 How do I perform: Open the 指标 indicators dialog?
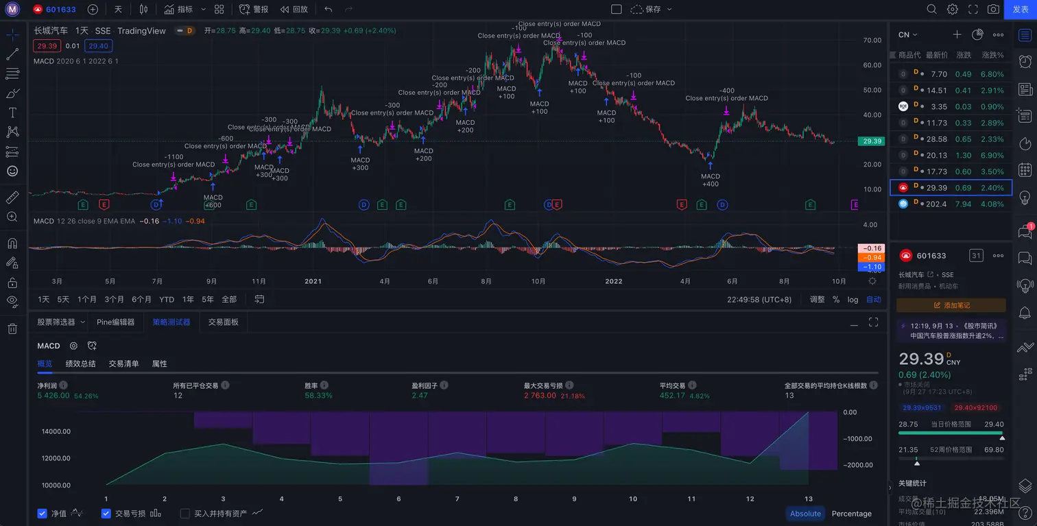point(179,10)
